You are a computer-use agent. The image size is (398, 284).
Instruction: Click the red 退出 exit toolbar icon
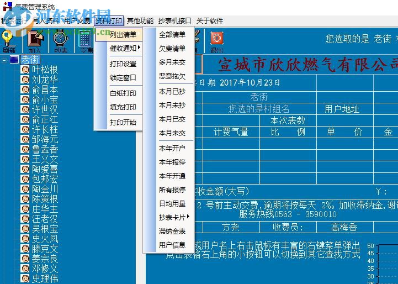click(216, 38)
